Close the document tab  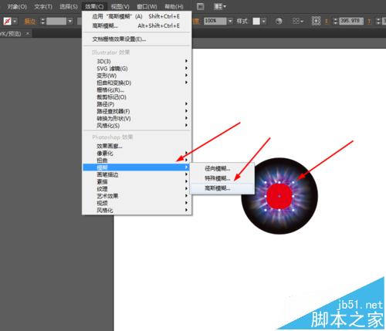click(x=28, y=33)
